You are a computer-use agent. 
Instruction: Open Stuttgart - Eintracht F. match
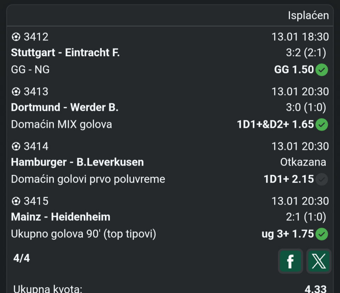point(65,53)
